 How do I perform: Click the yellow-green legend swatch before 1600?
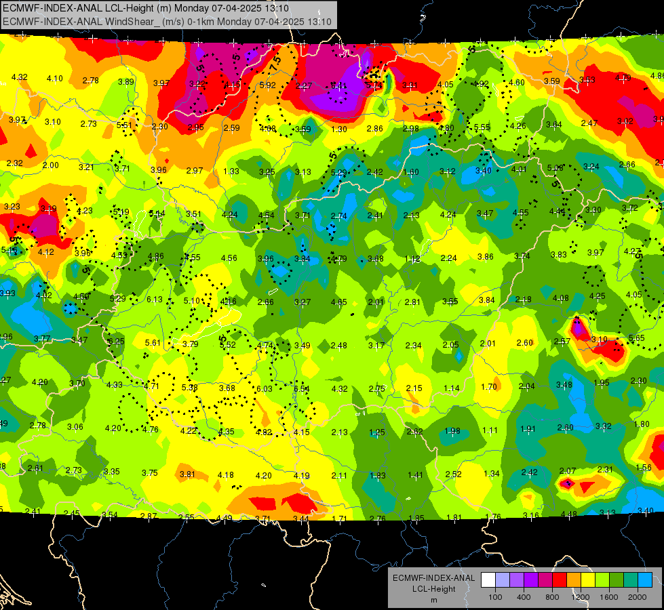[602, 580]
